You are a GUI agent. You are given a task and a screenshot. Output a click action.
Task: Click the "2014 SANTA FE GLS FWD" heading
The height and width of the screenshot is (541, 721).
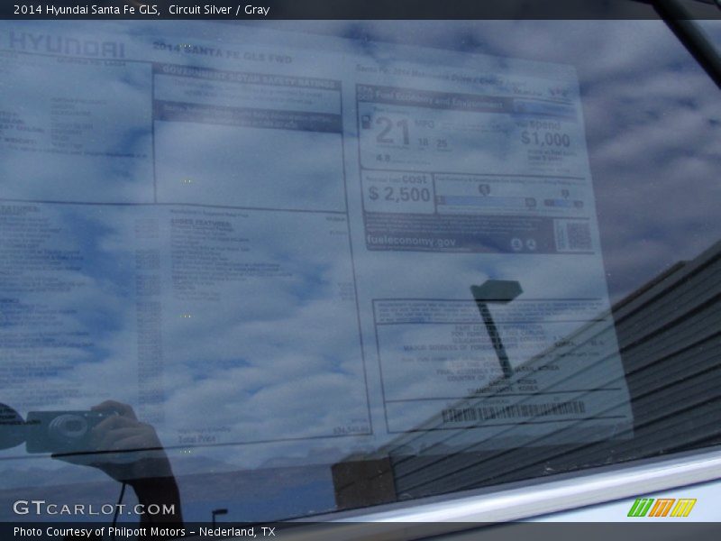222,53
